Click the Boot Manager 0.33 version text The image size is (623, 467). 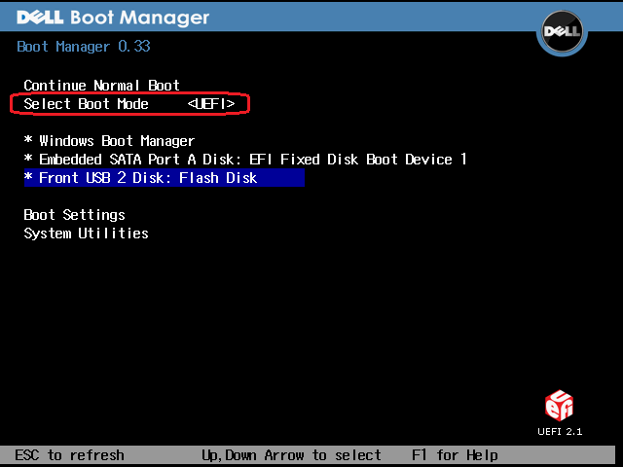[x=84, y=47]
